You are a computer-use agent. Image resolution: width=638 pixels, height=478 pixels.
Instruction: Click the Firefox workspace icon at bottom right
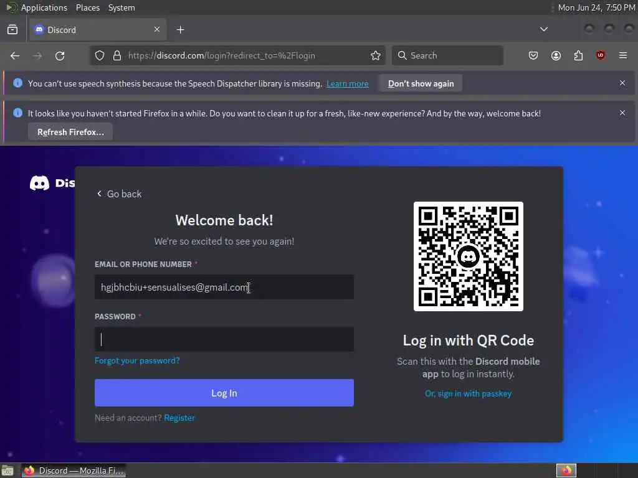(x=566, y=471)
